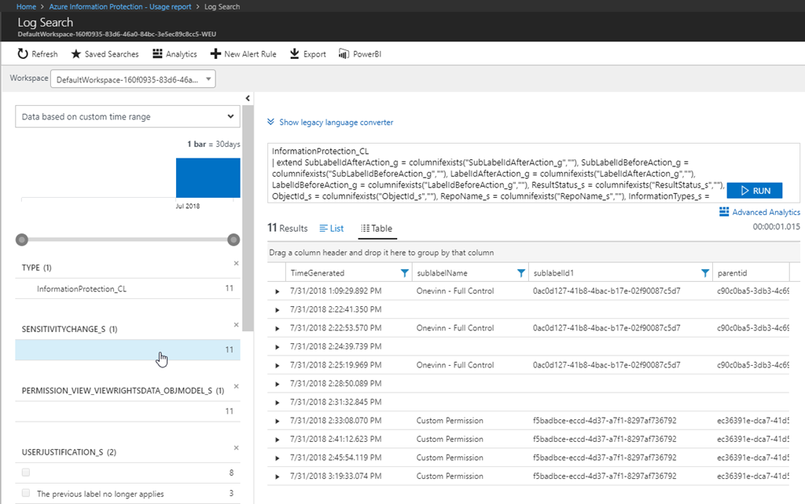Open Saved Searches star icon
This screenshot has width=805, height=504.
[76, 54]
